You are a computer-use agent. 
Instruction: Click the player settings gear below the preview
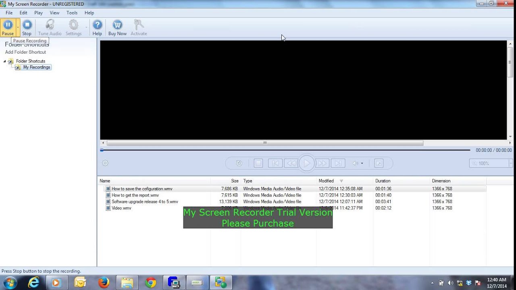105,163
